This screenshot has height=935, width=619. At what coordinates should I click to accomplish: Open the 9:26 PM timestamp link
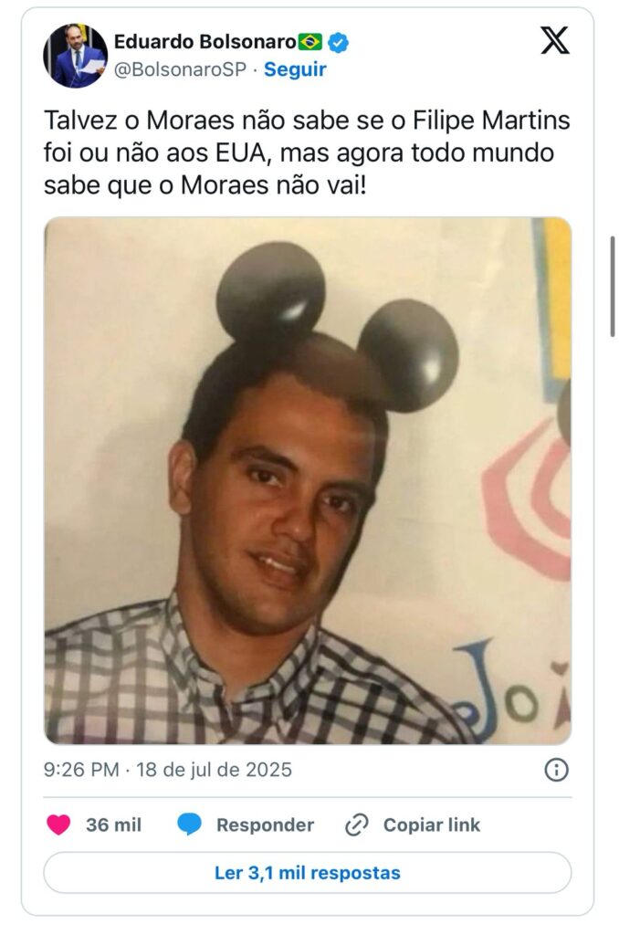(x=81, y=770)
